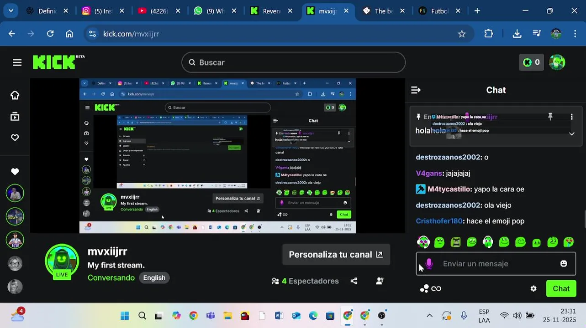The height and width of the screenshot is (328, 586).
Task: Click the filled white heart sidebar icon
Action: [15, 172]
